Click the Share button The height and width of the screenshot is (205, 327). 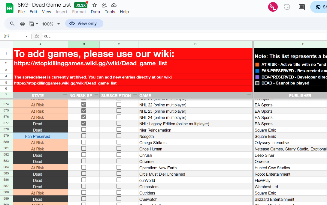319,7
